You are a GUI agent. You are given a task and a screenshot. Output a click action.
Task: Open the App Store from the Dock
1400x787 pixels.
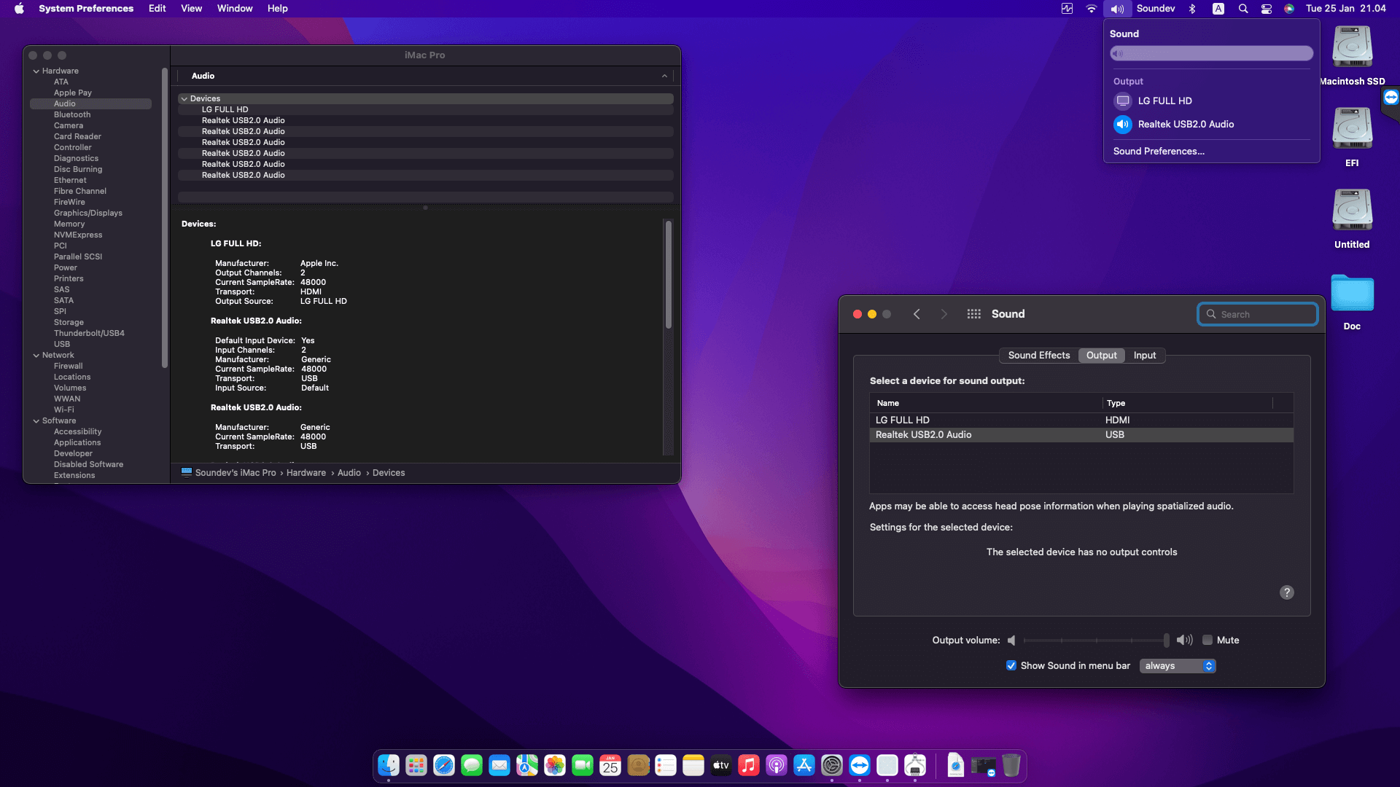[804, 765]
